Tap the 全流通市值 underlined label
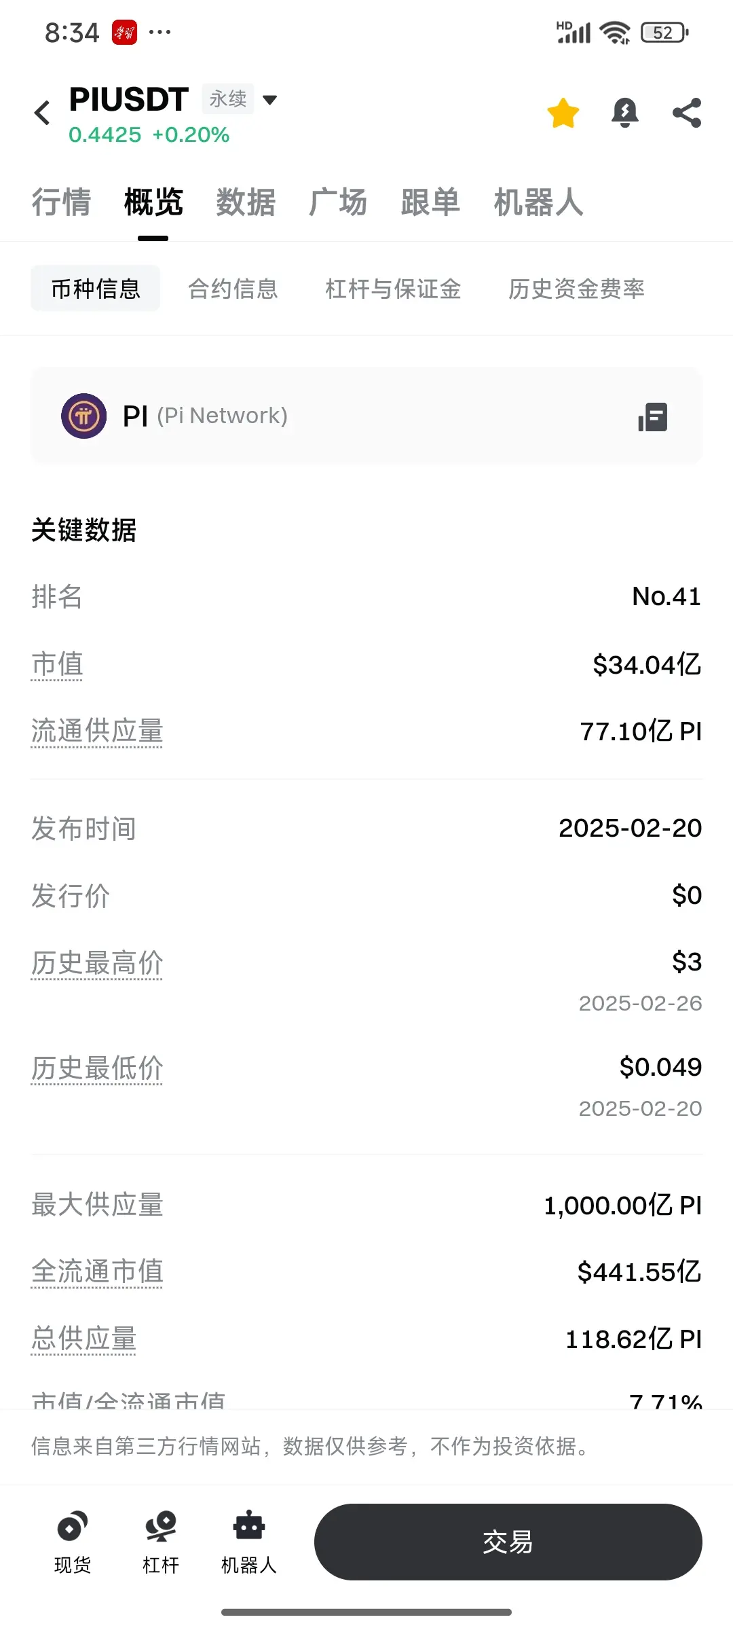Screen dimensions: 733x1630 pos(97,1271)
